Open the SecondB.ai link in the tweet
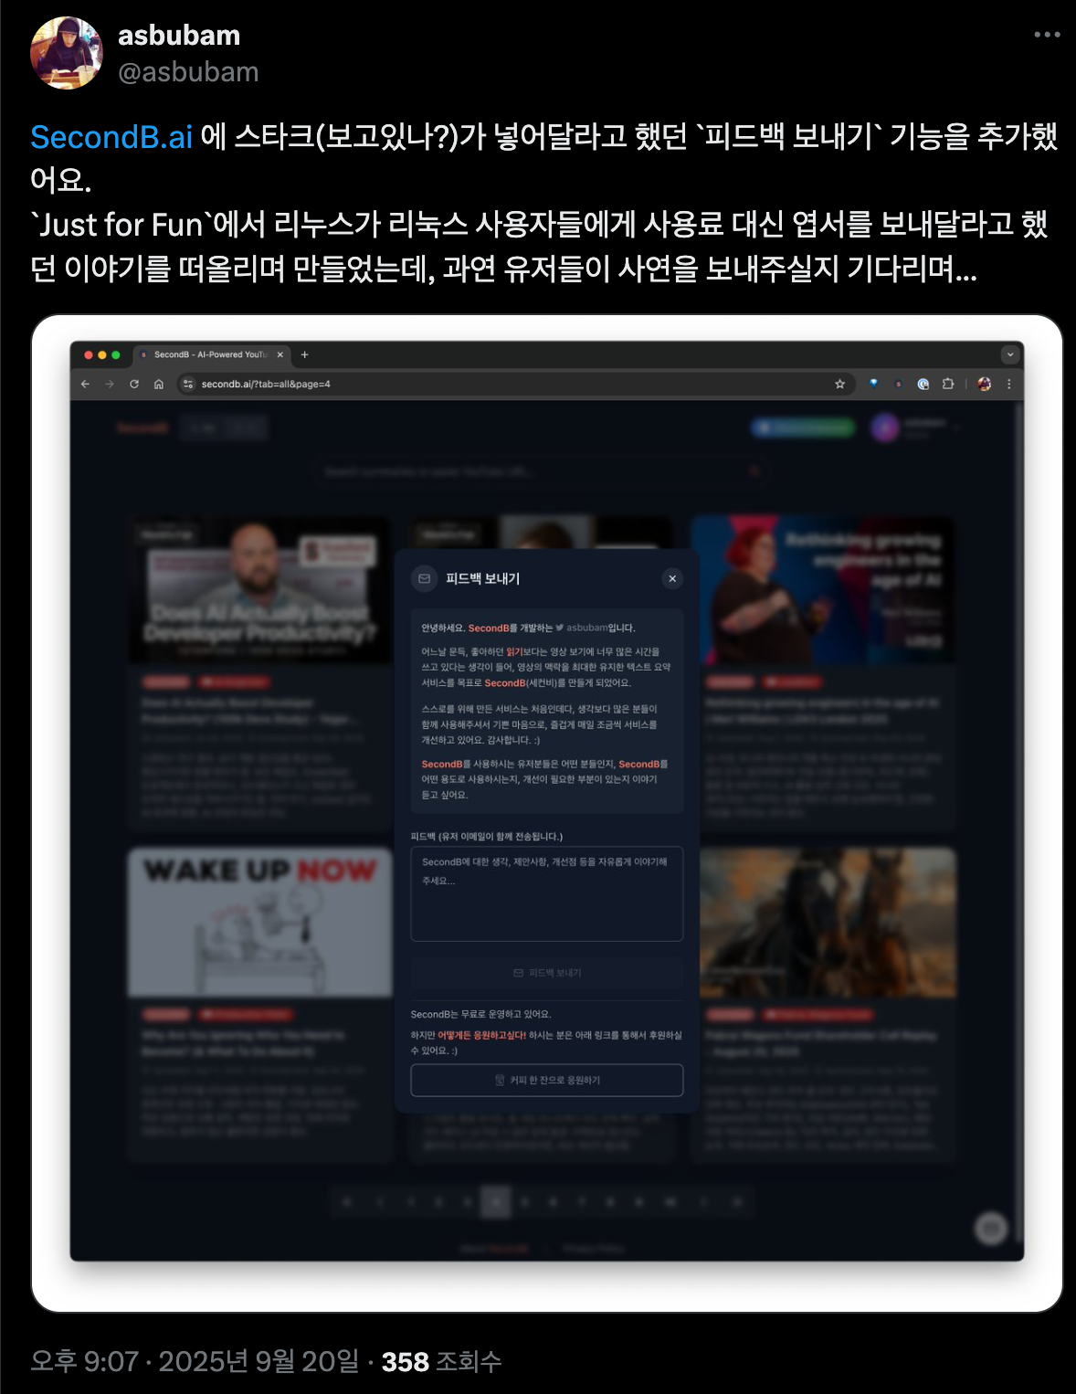The height and width of the screenshot is (1394, 1076). coord(111,137)
